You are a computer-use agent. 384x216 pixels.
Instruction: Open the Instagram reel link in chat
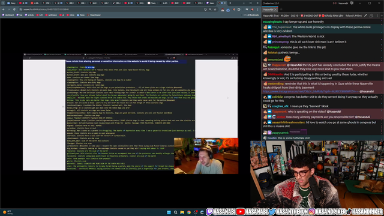pos(311,92)
